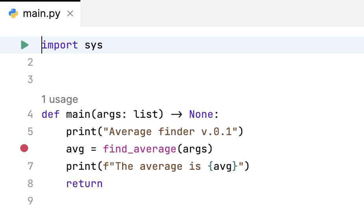Place cursor on the find_average call
Screen dimensions: 364x208
pyautogui.click(x=139, y=149)
